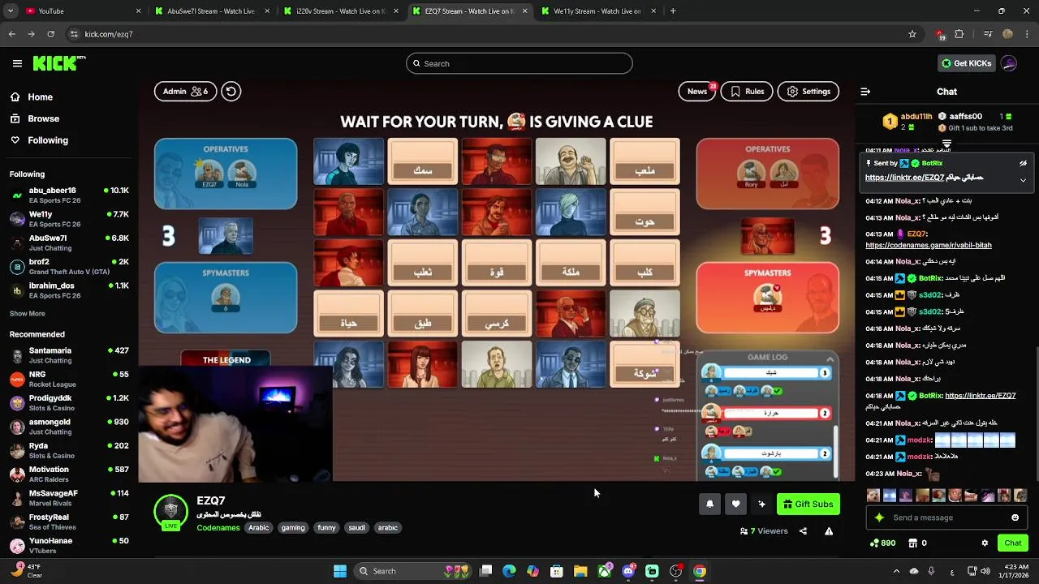Open a new browser tab
This screenshot has height=584, width=1039.
pos(673,11)
